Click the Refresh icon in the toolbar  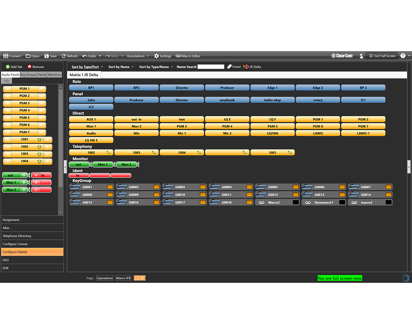tap(64, 56)
